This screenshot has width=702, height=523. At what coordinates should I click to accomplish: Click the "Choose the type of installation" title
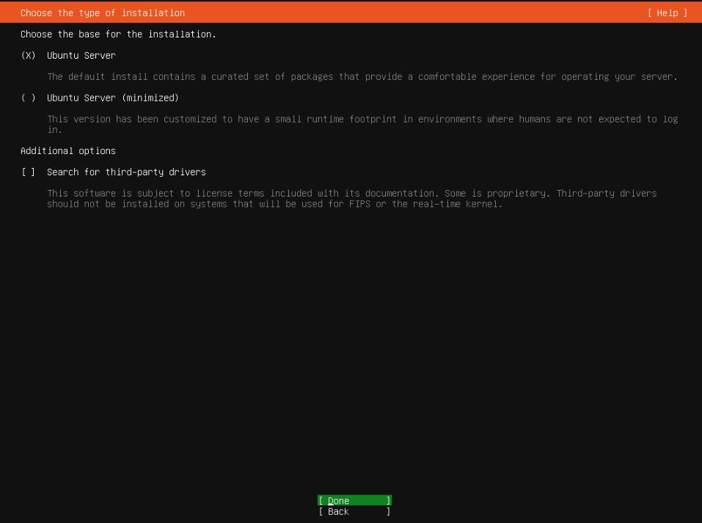102,12
